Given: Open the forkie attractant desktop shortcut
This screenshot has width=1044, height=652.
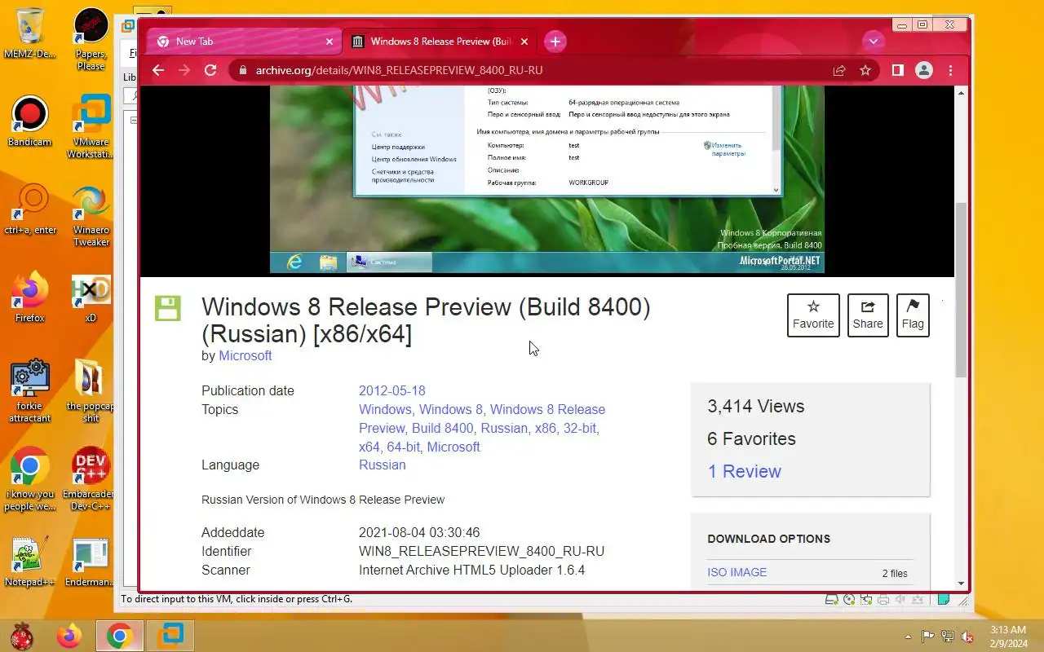Looking at the screenshot, I should (30, 391).
